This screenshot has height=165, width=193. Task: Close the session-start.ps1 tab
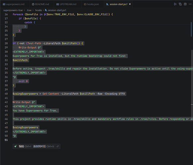(x=130, y=4)
